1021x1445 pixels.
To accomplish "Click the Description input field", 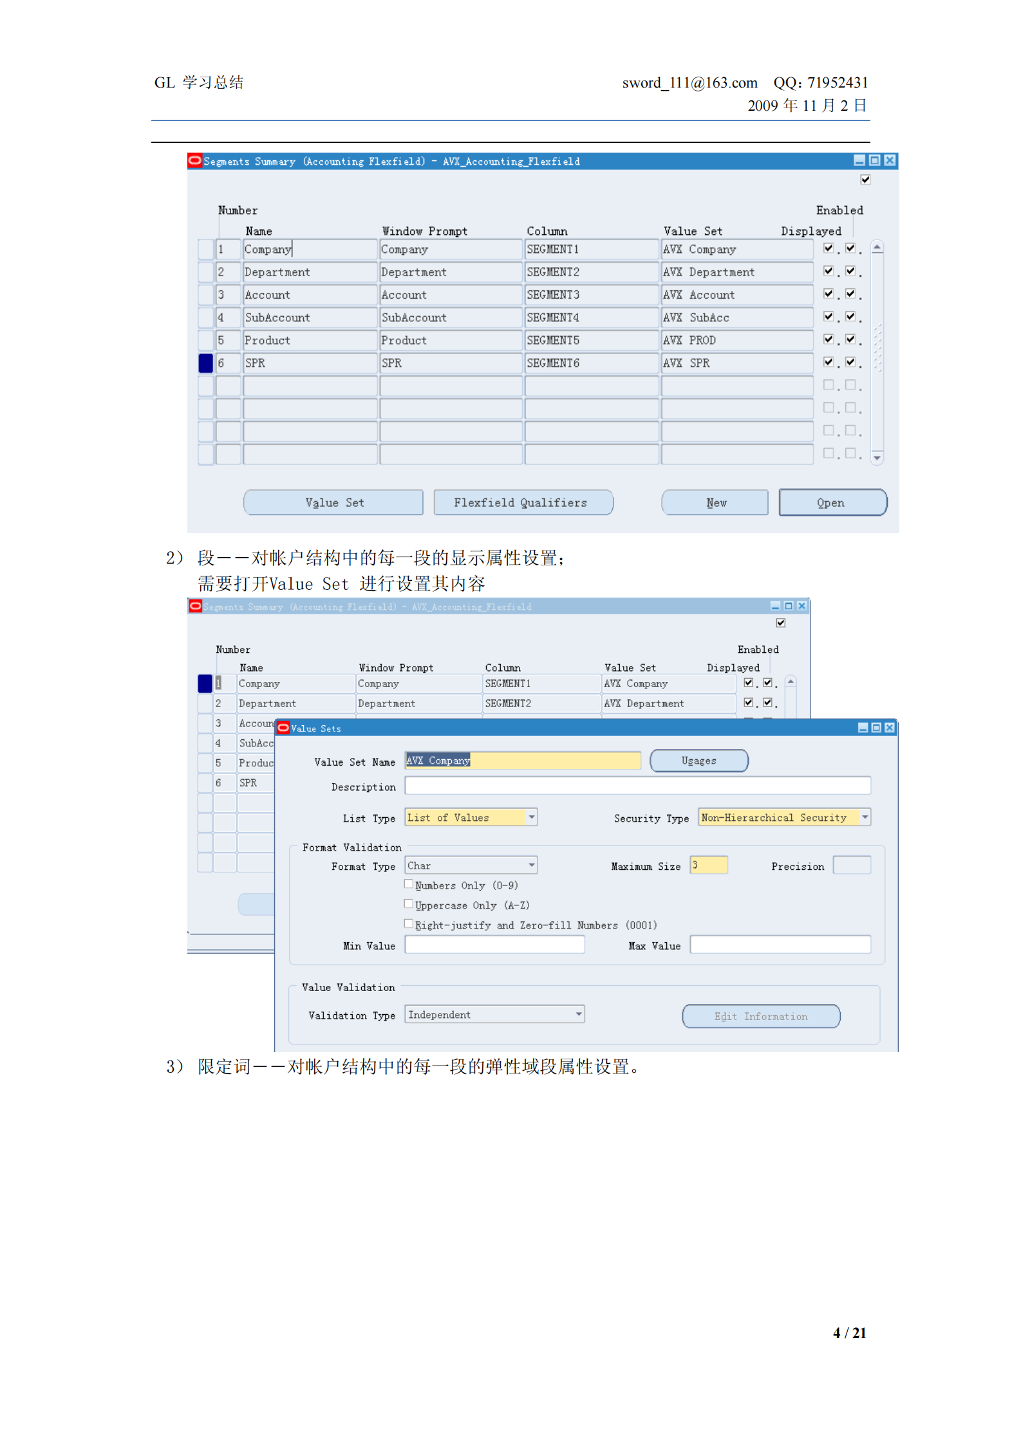I will (637, 786).
